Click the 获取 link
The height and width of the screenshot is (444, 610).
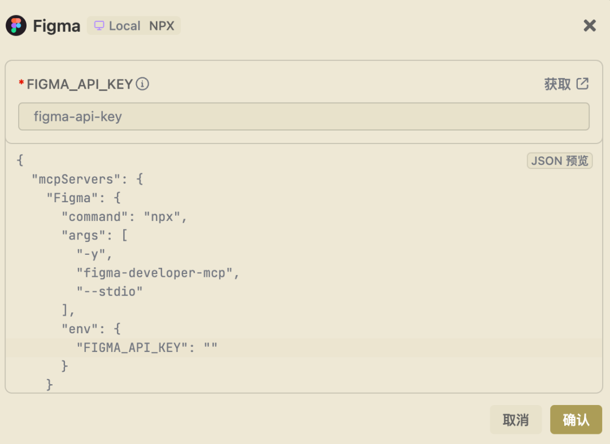(557, 84)
